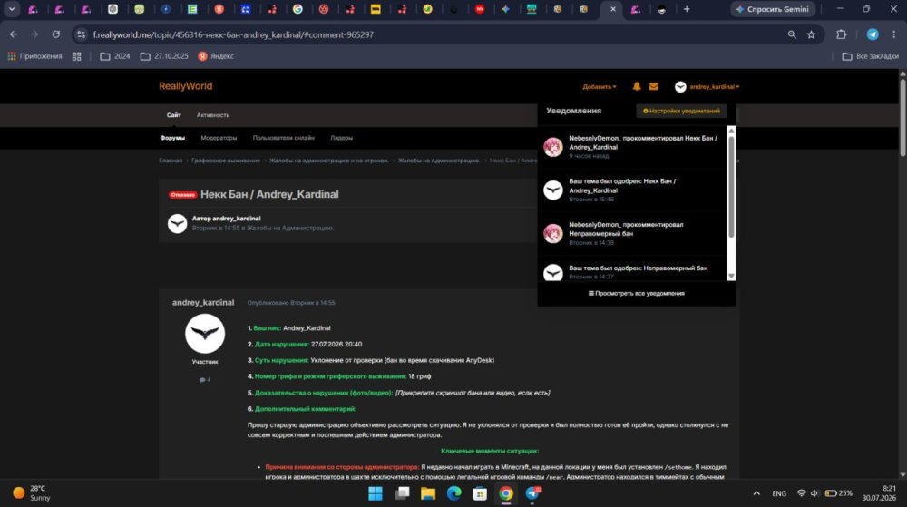Open notification NebesnlyDemon_ commented Некк Бан
Image resolution: width=907 pixels, height=507 pixels.
tap(631, 147)
